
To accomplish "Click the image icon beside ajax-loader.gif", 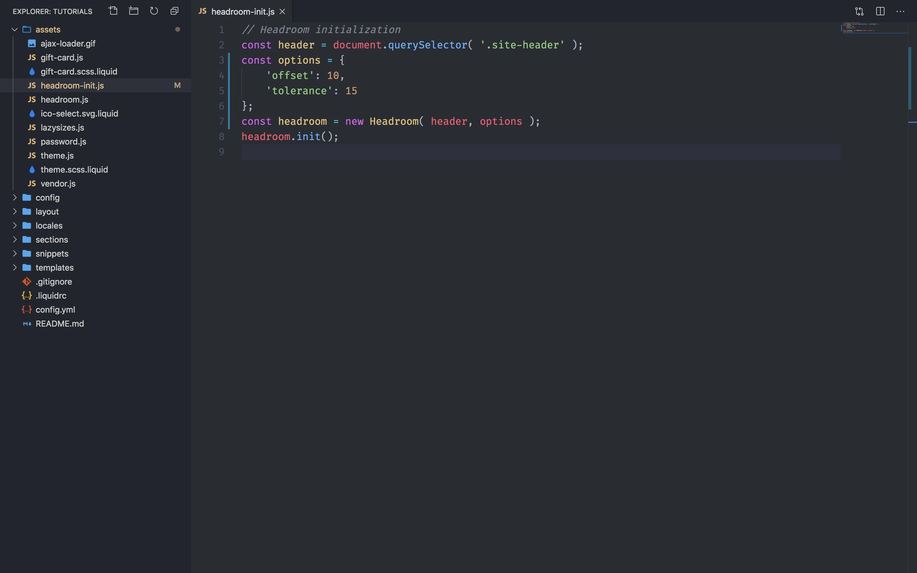I will click(32, 44).
